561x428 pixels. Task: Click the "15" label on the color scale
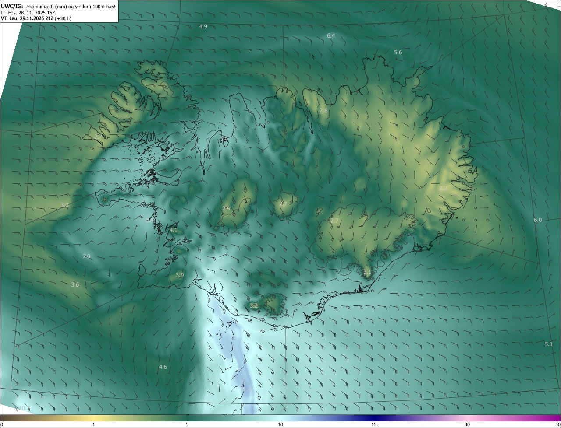(374, 424)
